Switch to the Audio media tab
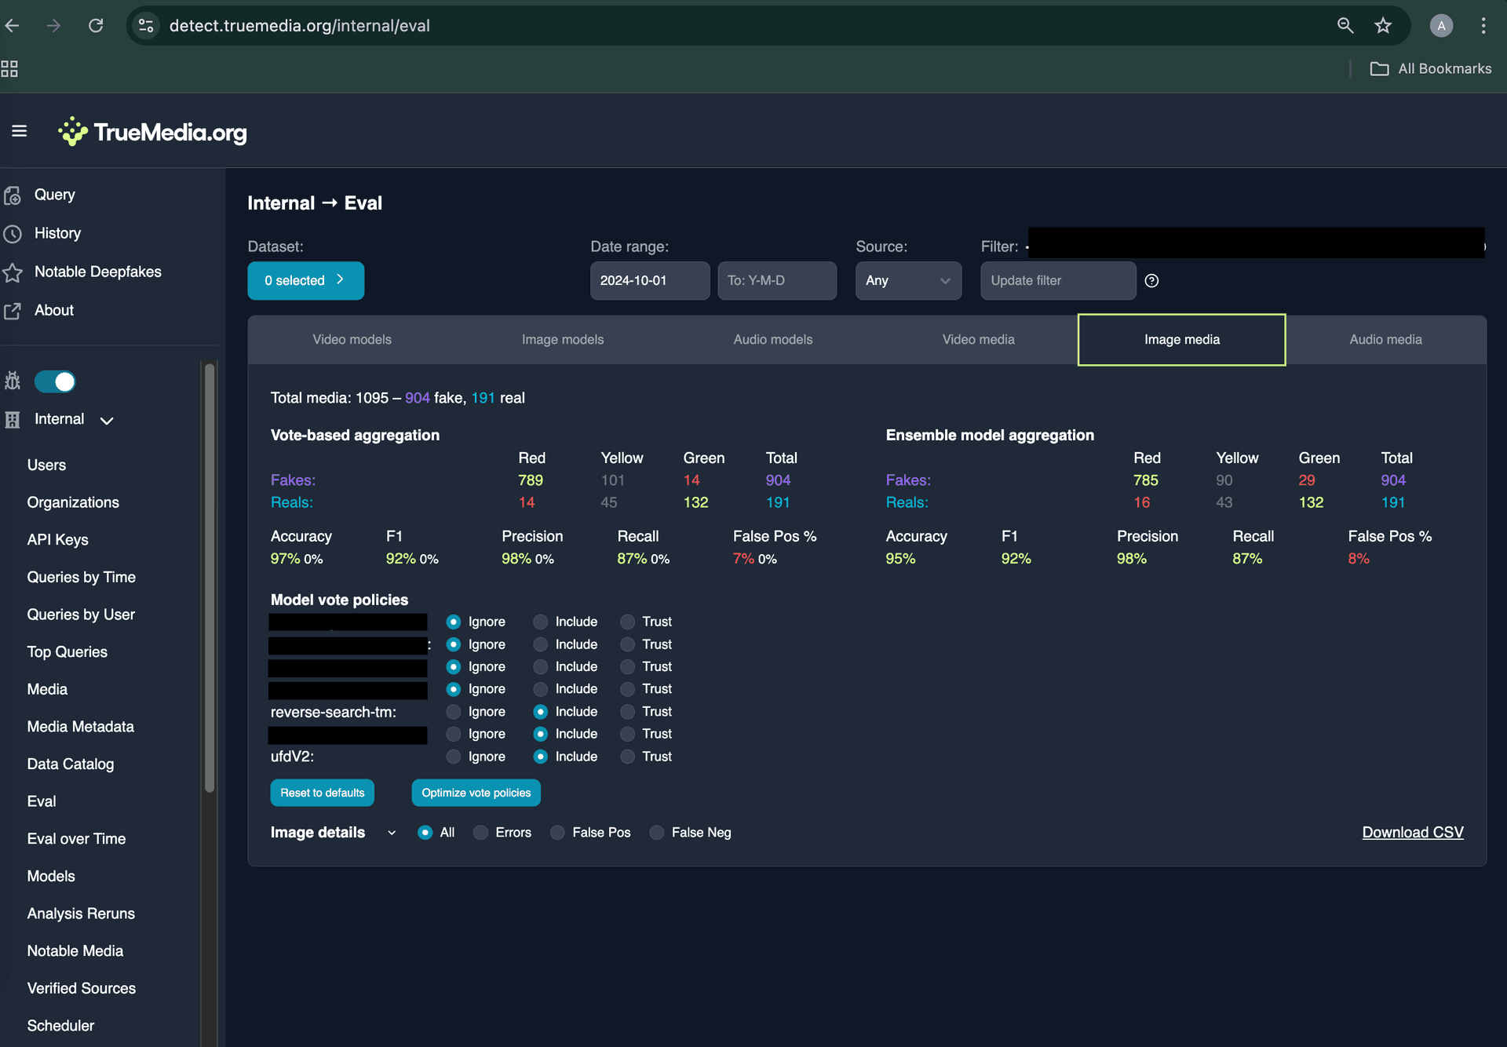 point(1385,340)
